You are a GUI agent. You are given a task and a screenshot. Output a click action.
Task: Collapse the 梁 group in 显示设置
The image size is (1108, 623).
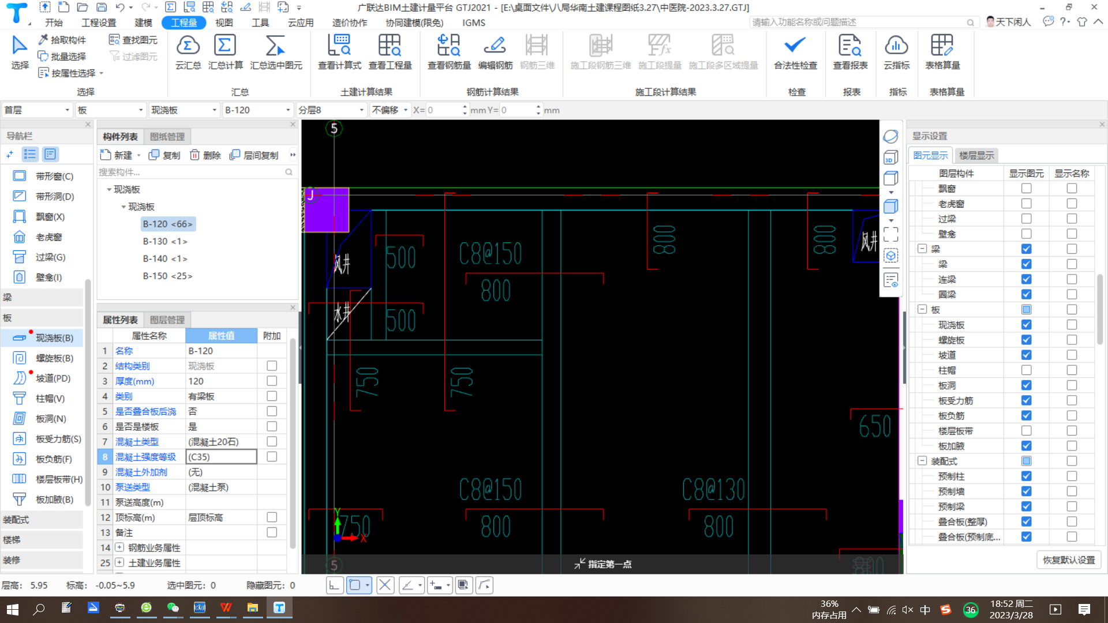point(922,249)
